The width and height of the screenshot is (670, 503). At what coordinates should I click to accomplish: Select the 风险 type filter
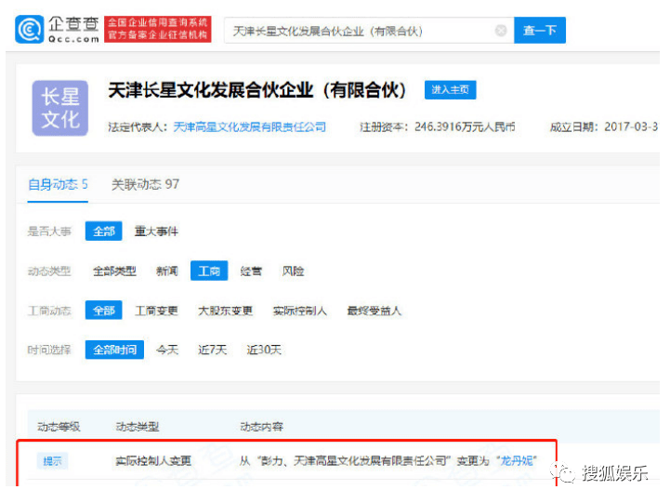[293, 271]
